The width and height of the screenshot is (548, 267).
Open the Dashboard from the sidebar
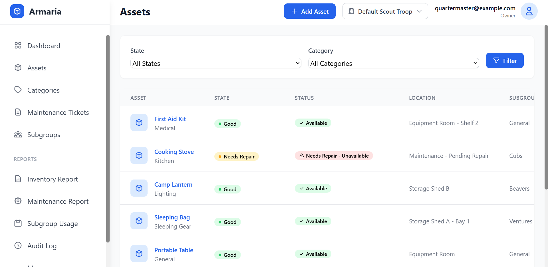(44, 46)
